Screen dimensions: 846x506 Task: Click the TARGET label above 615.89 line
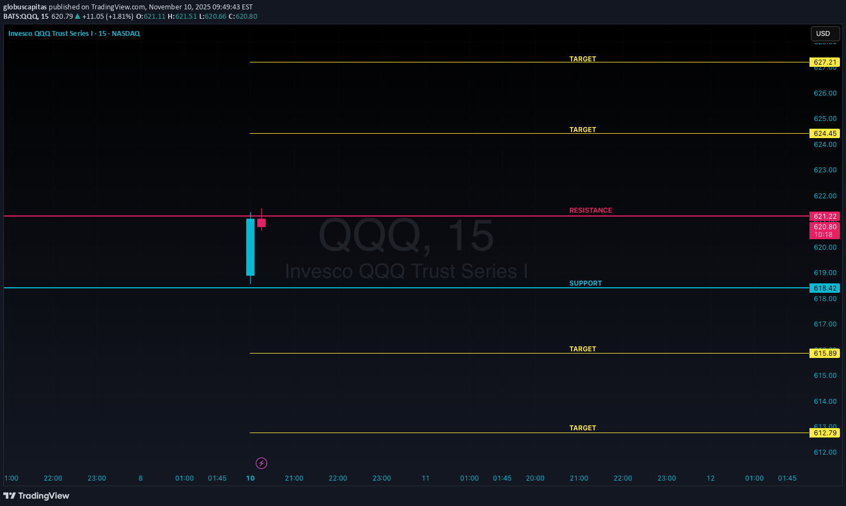pyautogui.click(x=583, y=349)
